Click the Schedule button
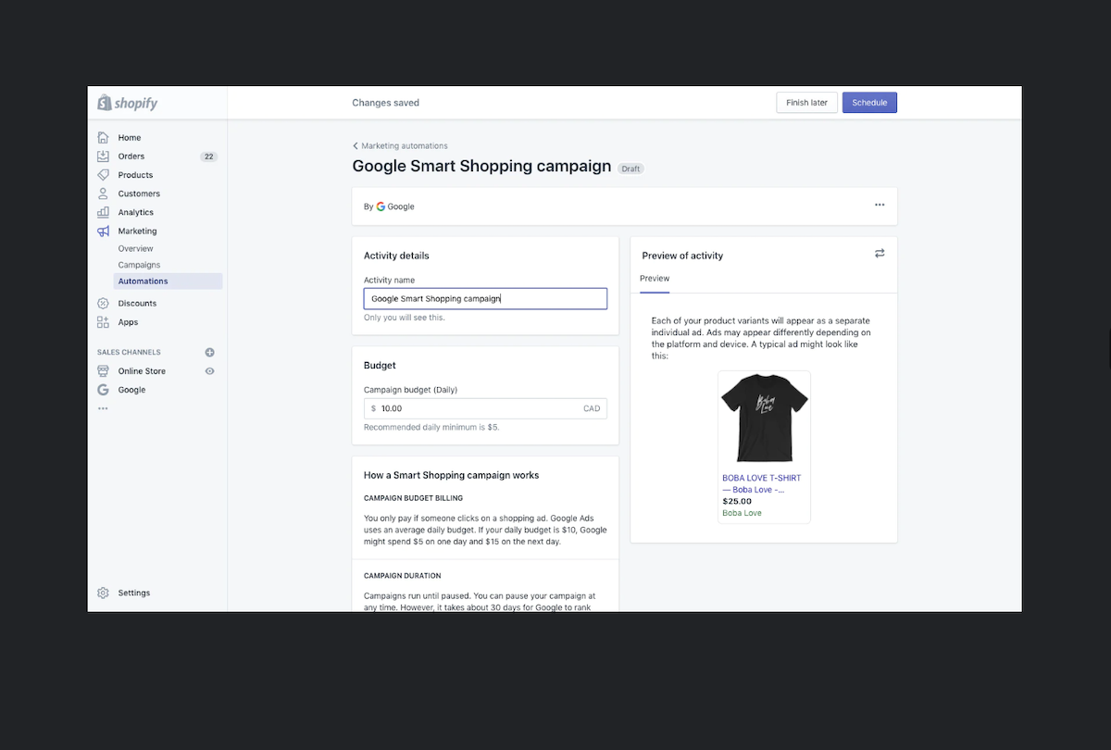The image size is (1111, 750). click(869, 103)
